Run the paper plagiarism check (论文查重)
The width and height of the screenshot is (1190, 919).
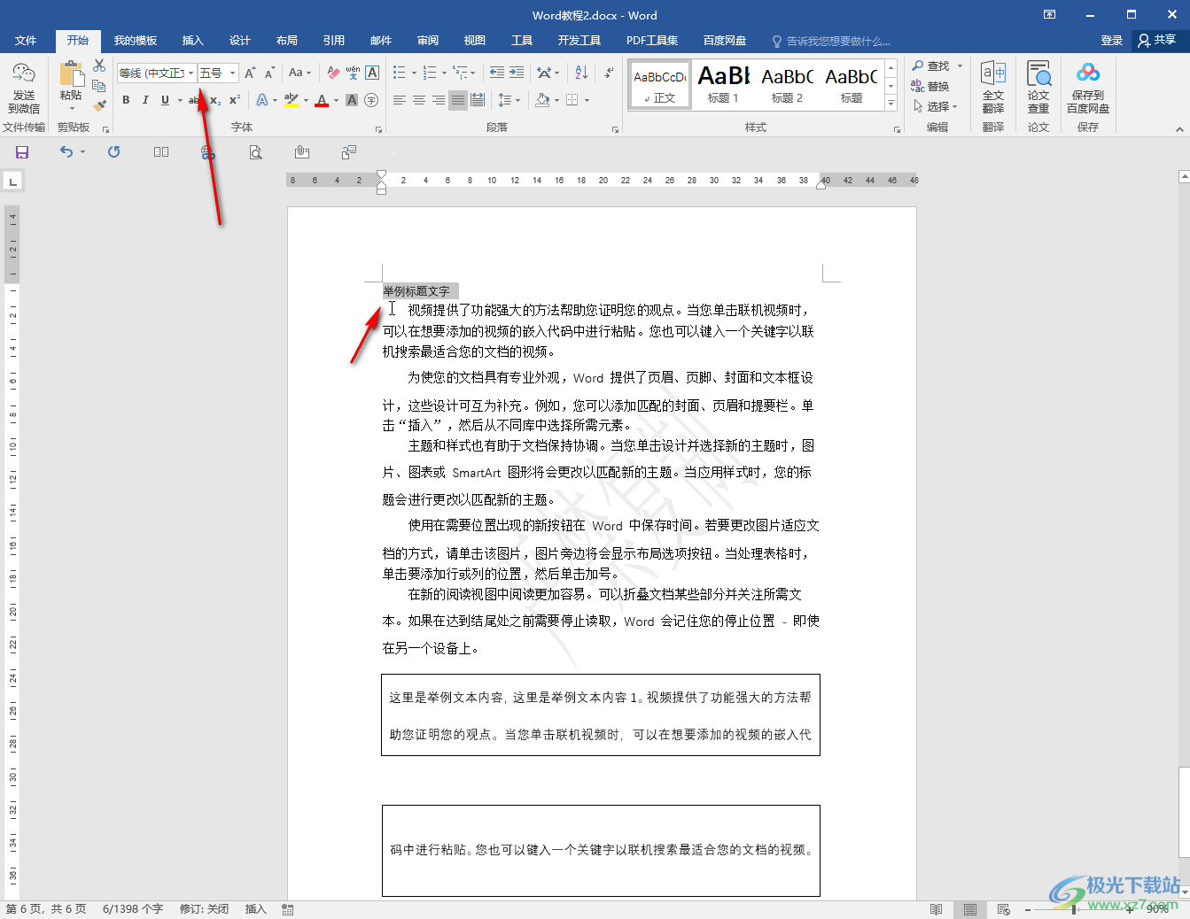[1038, 87]
